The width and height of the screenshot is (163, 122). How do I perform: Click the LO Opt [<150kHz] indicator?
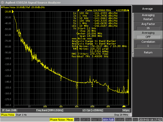tap(92, 110)
